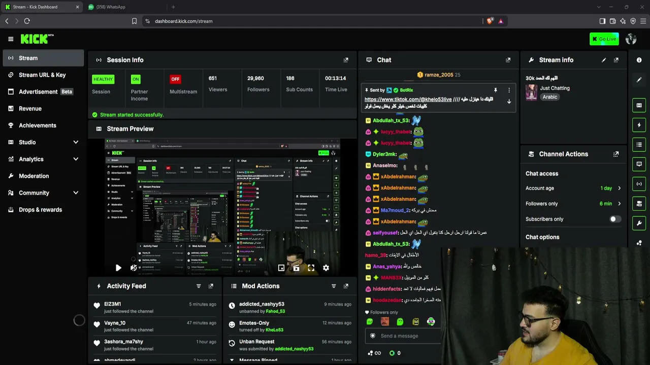Switch to the WhatsApp browser tab
Viewport: 650px width, 365px height.
[124, 7]
